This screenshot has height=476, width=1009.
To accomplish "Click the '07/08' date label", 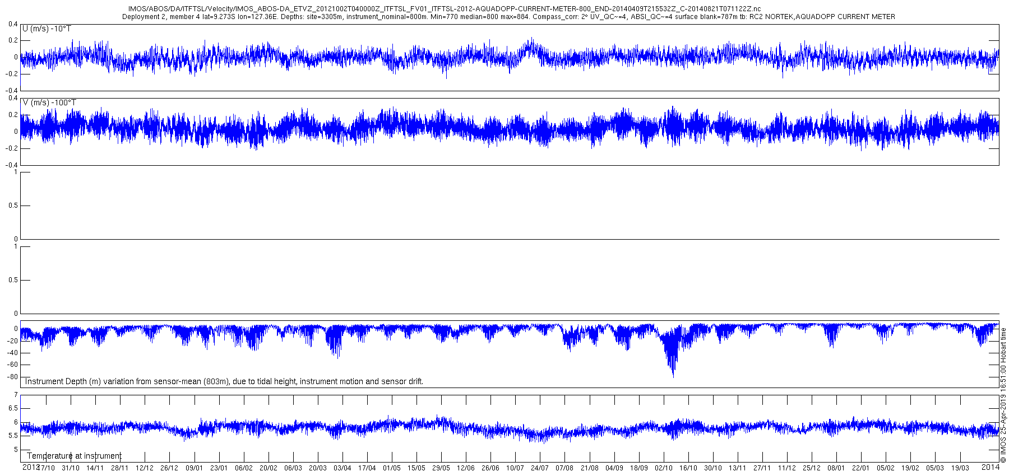I will point(564,468).
